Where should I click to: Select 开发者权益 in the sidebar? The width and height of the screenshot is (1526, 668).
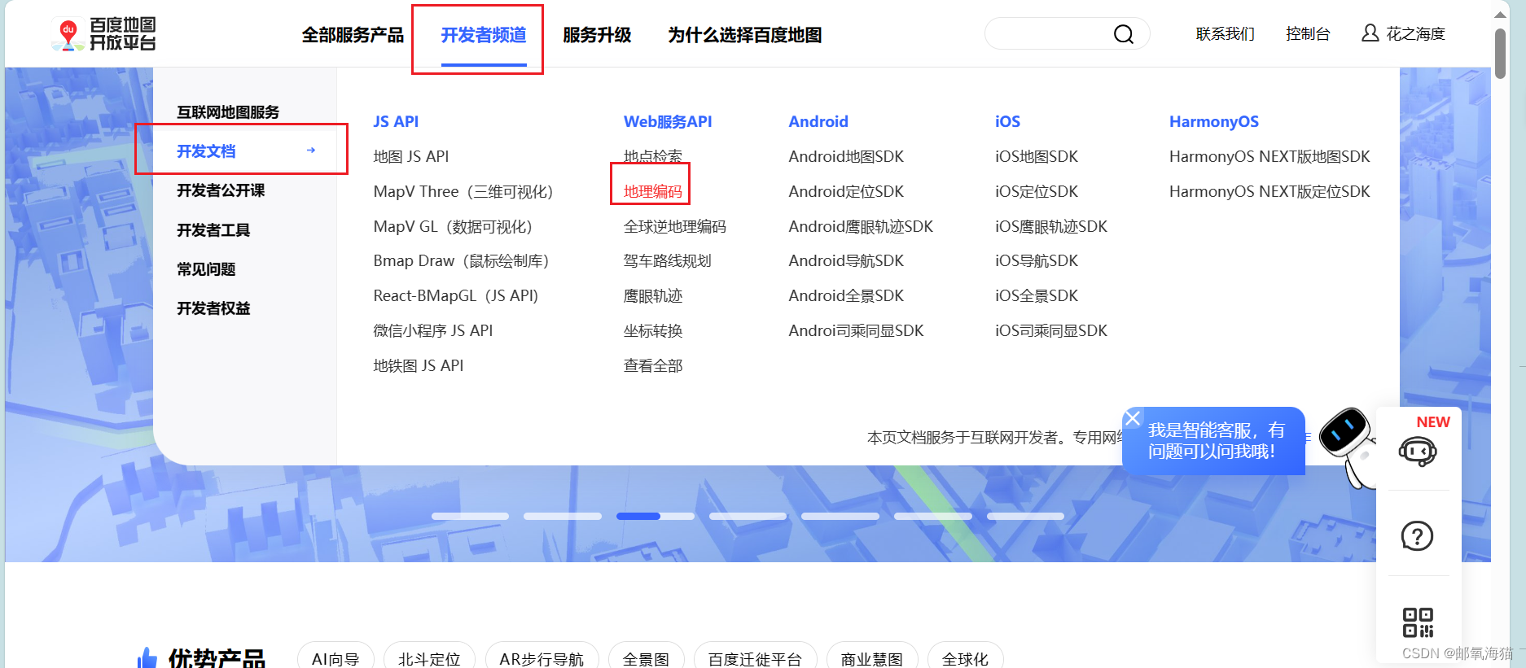click(x=213, y=308)
